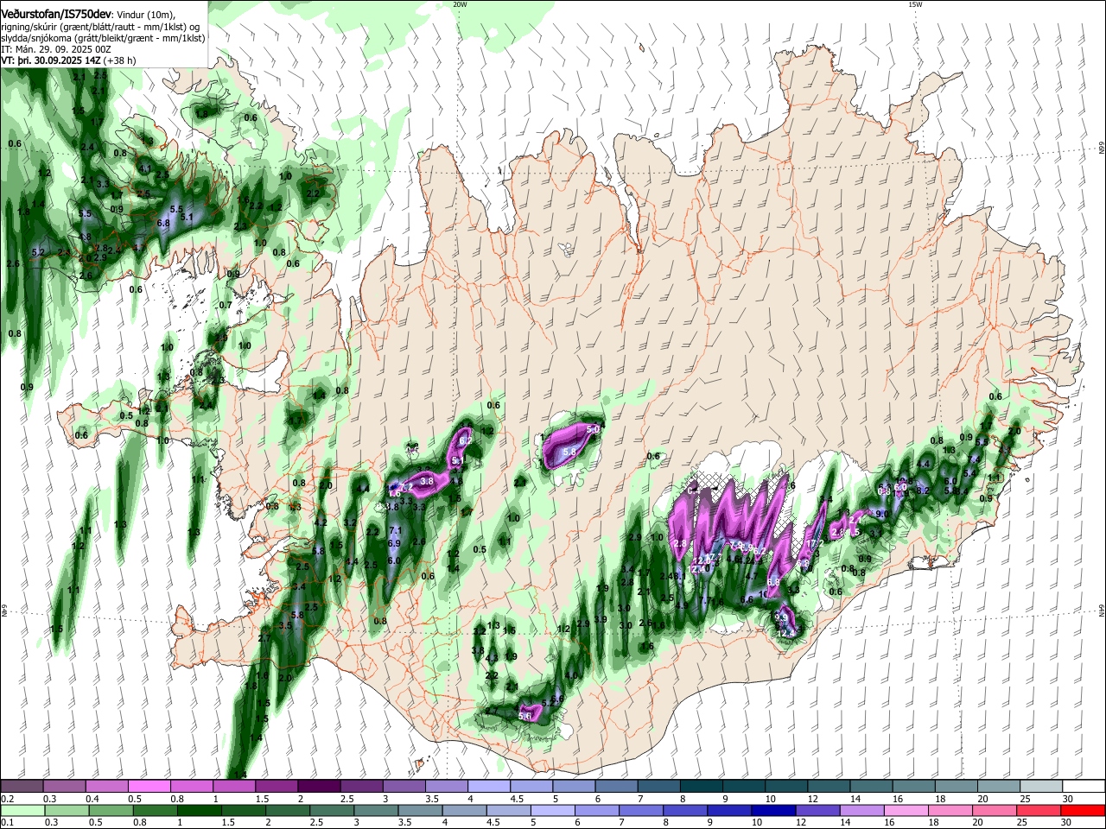Click the '17.2' snowfall value on the map
1106x829 pixels.
click(815, 544)
